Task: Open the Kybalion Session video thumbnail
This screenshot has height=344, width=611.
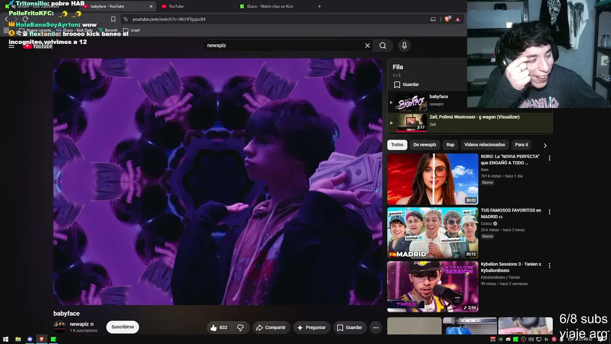Action: [432, 287]
